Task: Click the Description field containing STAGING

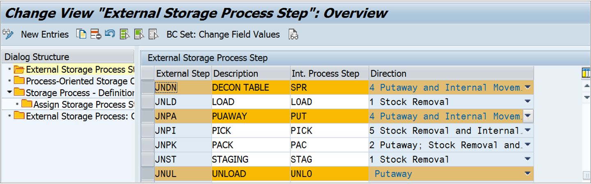Action: coord(230,159)
